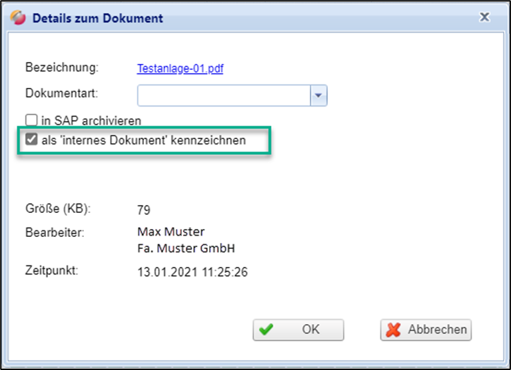Click the red X icon on Abbrechen

[394, 329]
